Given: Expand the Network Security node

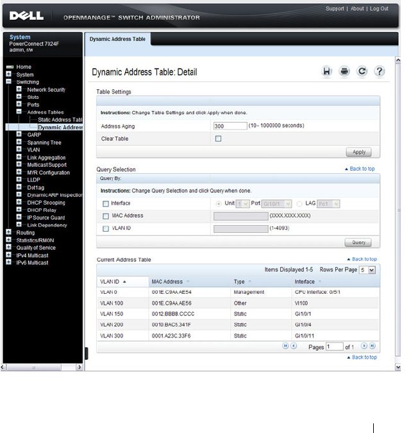Looking at the screenshot, I should [19, 89].
